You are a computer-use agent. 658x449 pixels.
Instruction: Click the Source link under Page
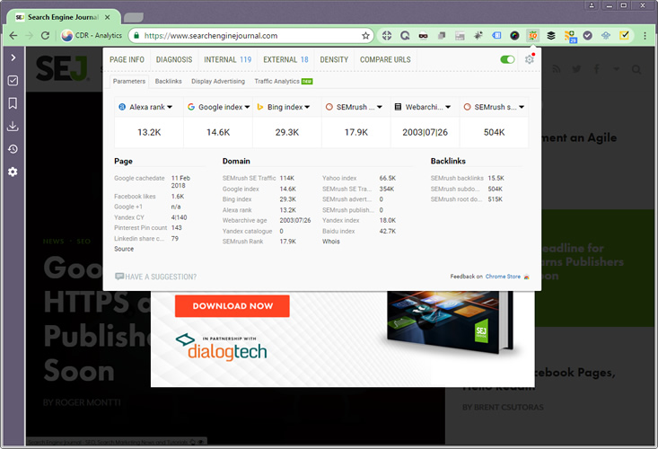tap(124, 249)
